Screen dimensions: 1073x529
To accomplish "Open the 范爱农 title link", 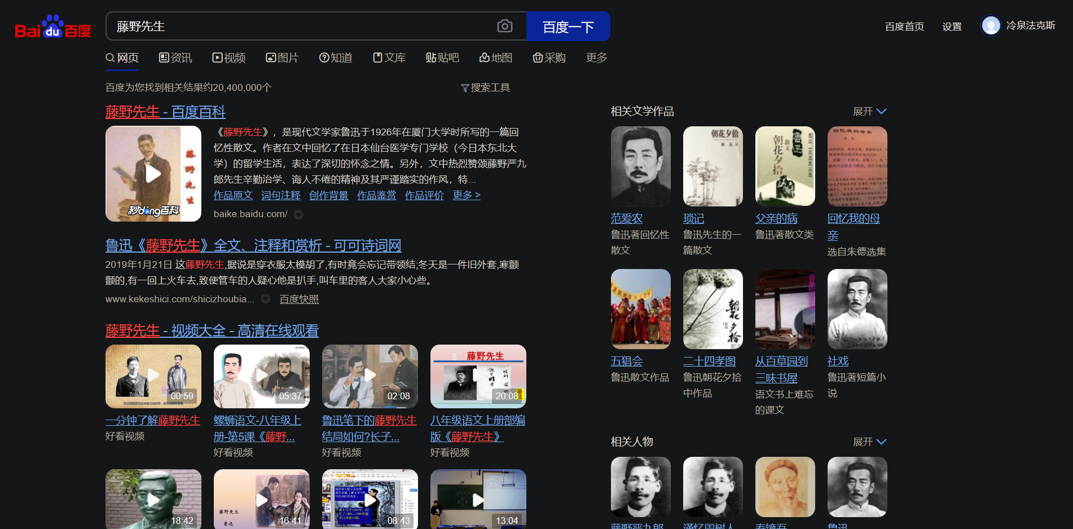I will click(x=627, y=219).
